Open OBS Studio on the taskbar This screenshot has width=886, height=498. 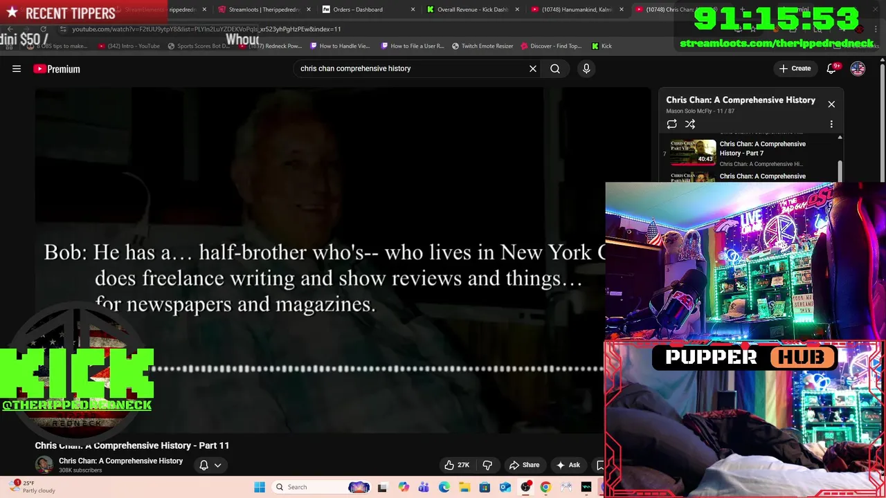(x=525, y=488)
